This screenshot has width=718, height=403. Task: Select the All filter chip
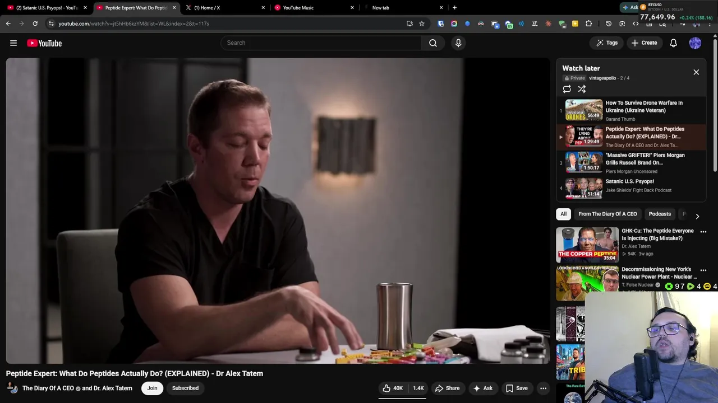(x=563, y=214)
